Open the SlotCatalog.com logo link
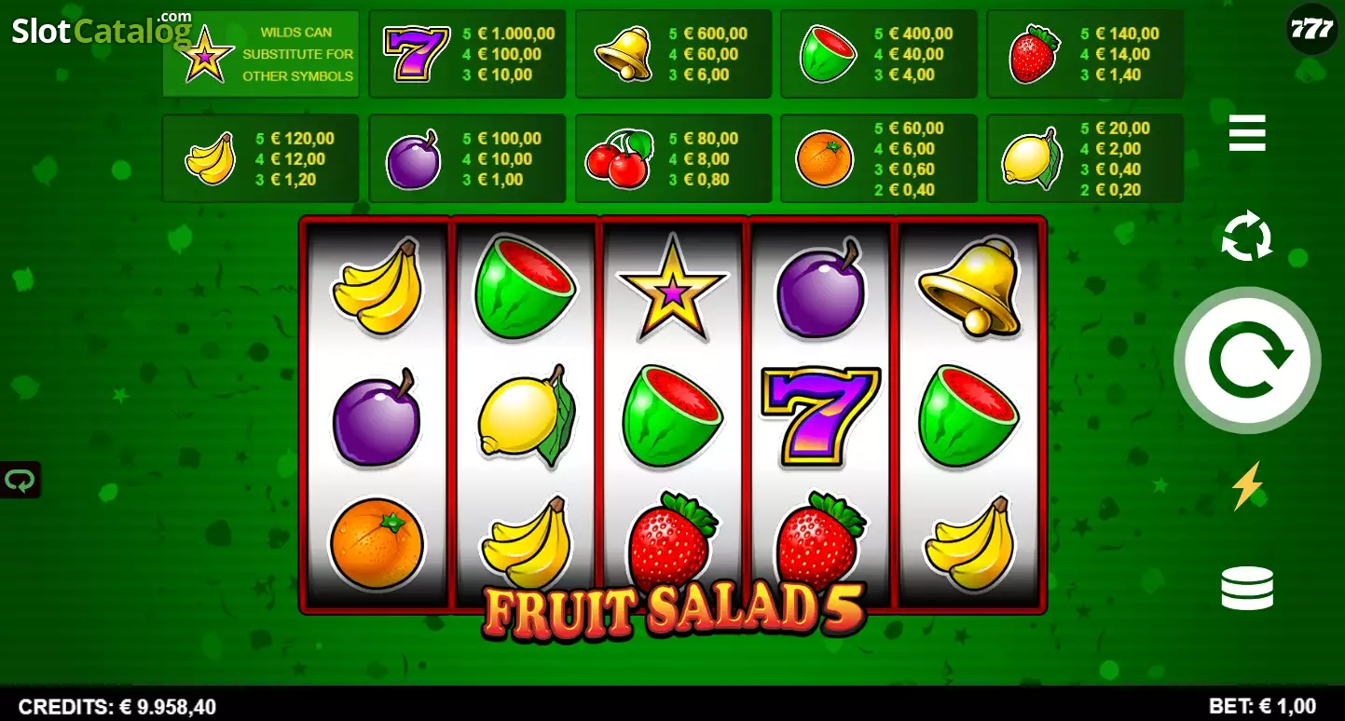This screenshot has height=721, width=1345. [x=102, y=30]
